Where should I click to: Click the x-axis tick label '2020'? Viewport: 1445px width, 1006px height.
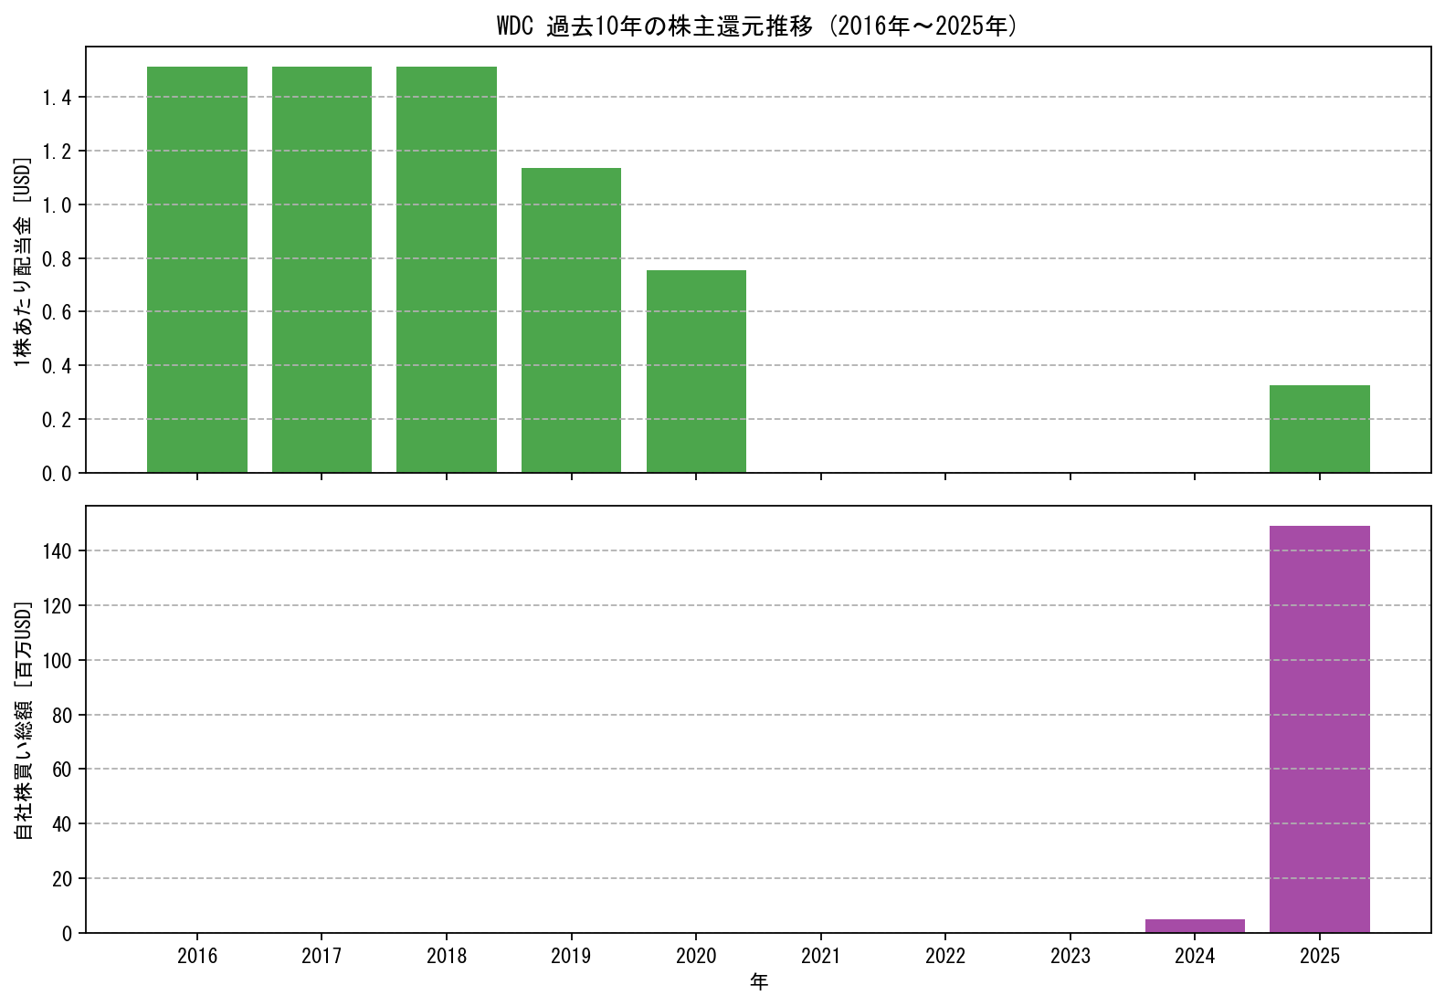point(696,956)
